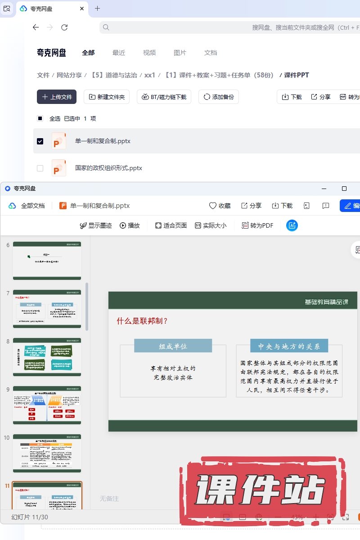Click 适合页面 fit-to-page icon
360x540 pixels.
click(158, 225)
